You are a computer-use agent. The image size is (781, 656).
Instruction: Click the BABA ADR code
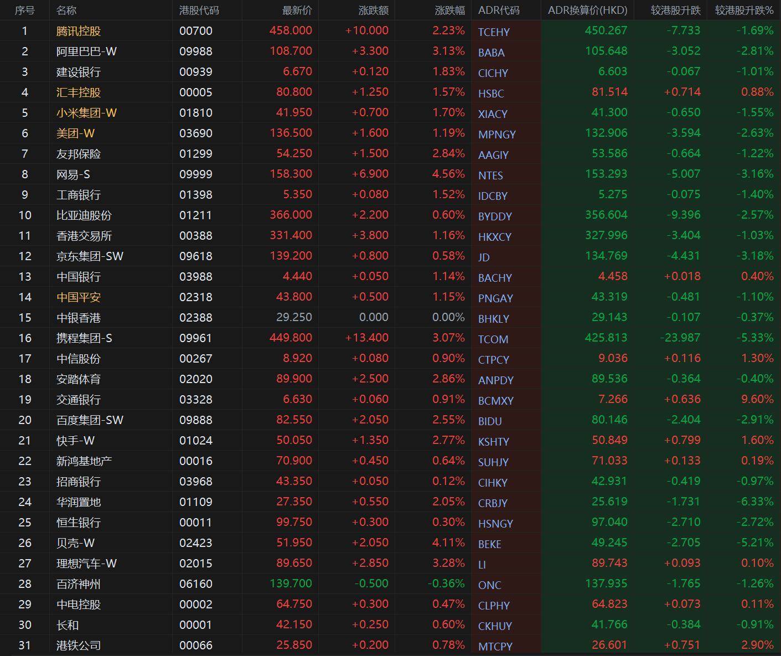point(491,53)
